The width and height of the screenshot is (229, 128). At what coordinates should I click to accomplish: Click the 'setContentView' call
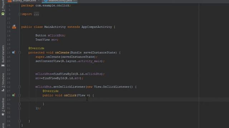pos(48,61)
